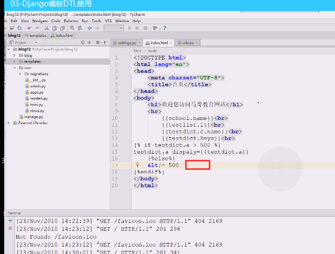Click the Help question mark icon
This screenshot has height=254, width=335.
pos(165,28)
